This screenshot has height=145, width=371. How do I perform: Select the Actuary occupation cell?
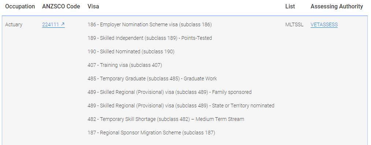tap(14, 24)
